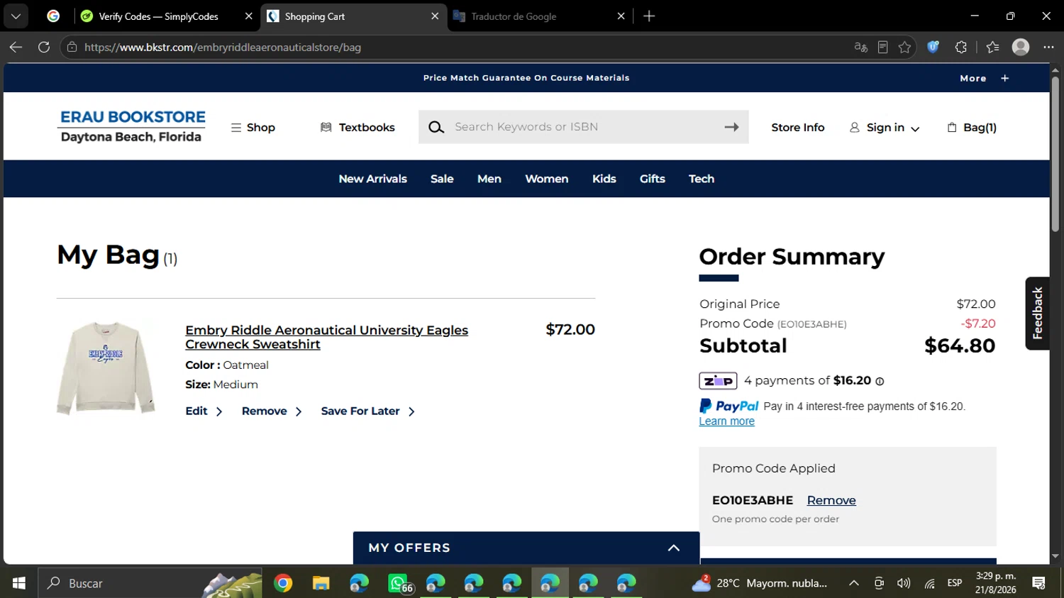The width and height of the screenshot is (1064, 598).
Task: View site information lock icon
Action: pos(72,48)
